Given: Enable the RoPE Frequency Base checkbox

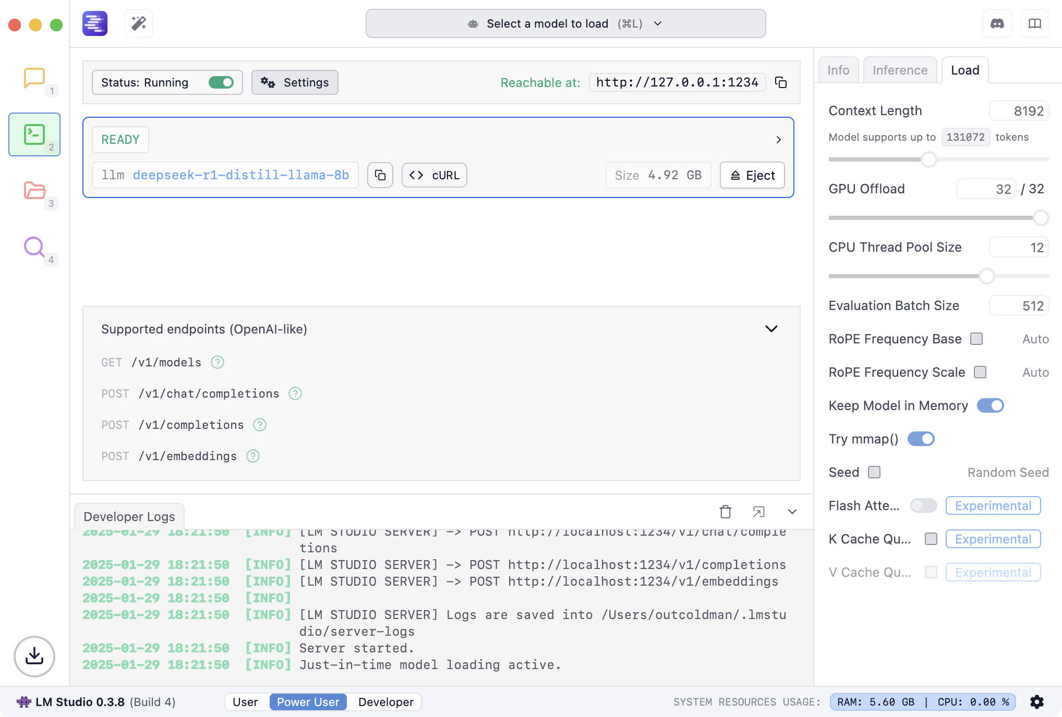Looking at the screenshot, I should (976, 339).
